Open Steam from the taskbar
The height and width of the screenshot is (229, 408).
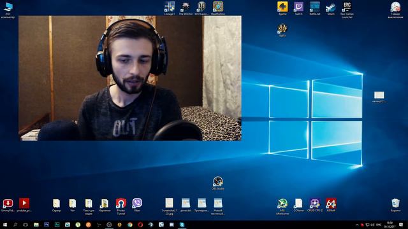150,225
